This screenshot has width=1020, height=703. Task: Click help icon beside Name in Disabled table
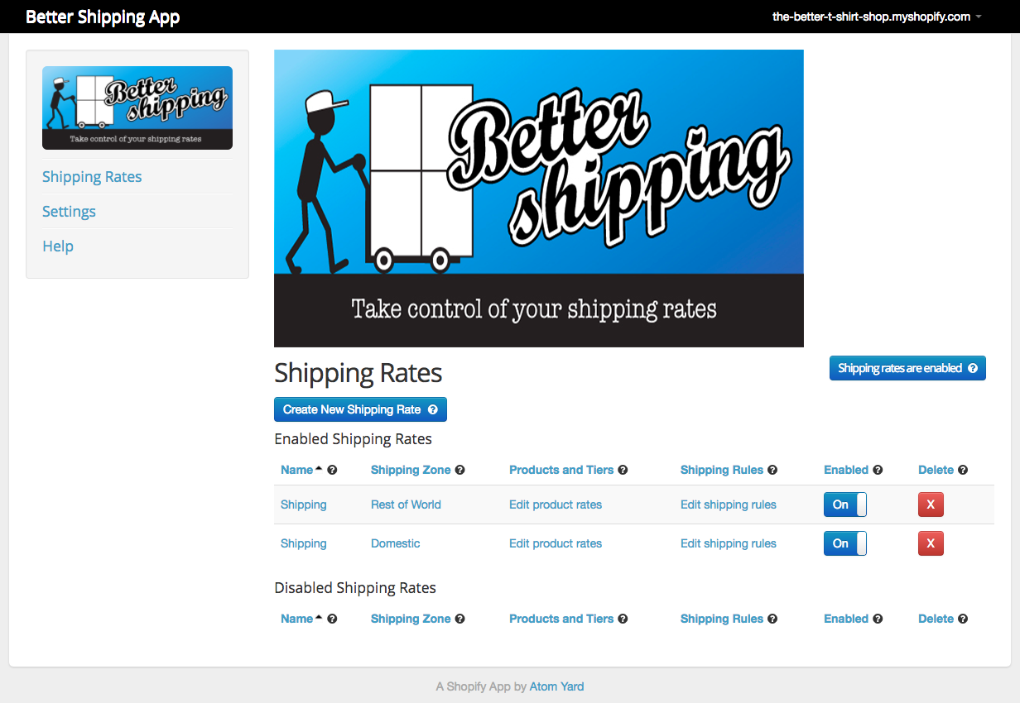click(332, 619)
